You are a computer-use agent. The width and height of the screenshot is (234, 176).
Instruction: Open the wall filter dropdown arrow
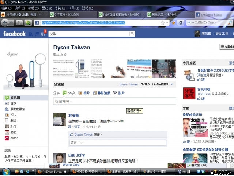click(172, 84)
